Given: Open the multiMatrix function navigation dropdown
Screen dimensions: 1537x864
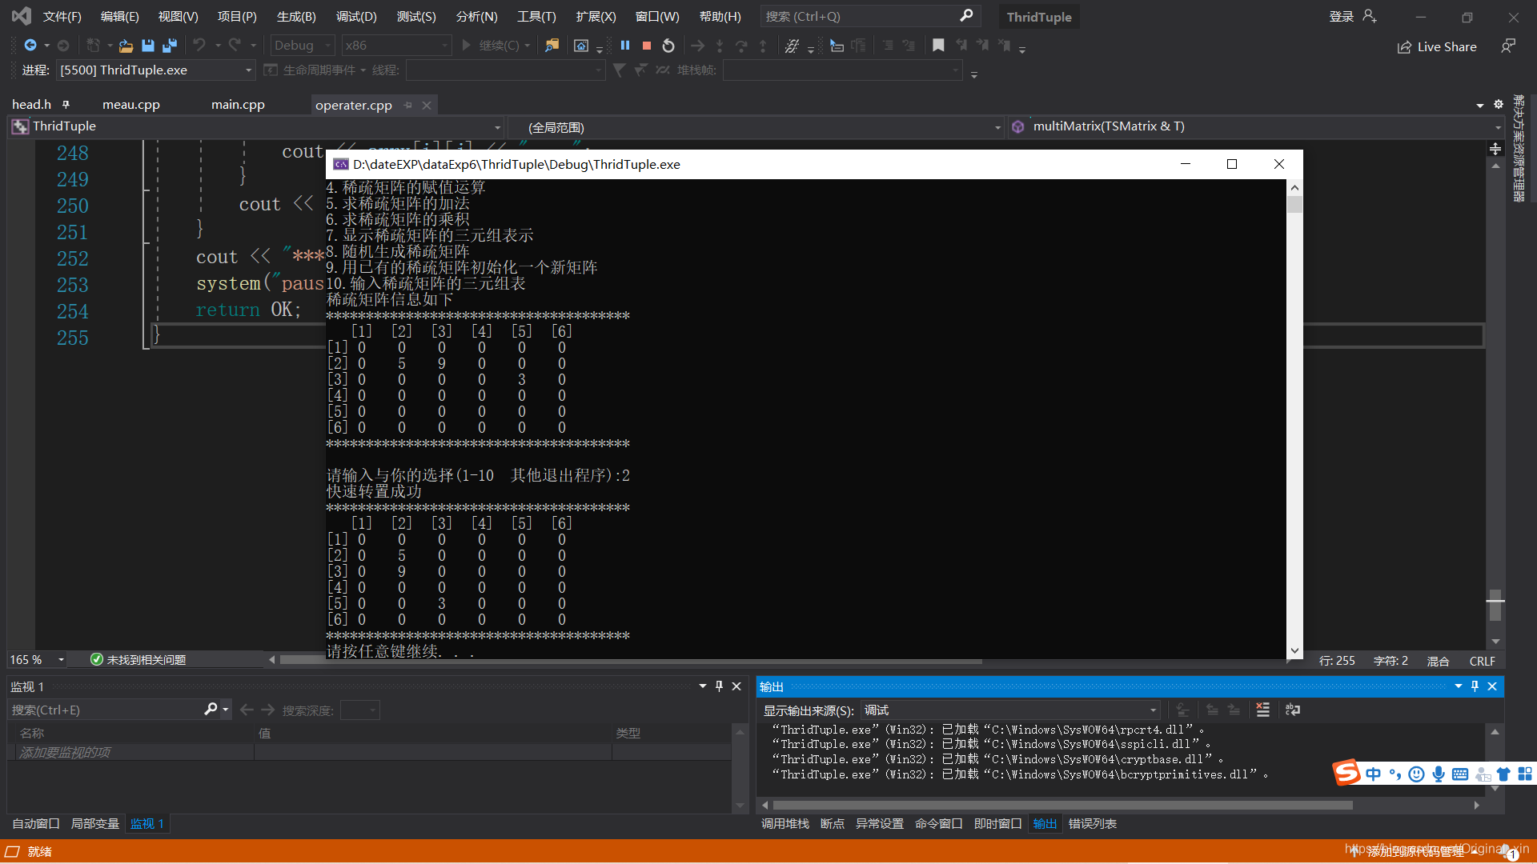Looking at the screenshot, I should (x=1256, y=126).
